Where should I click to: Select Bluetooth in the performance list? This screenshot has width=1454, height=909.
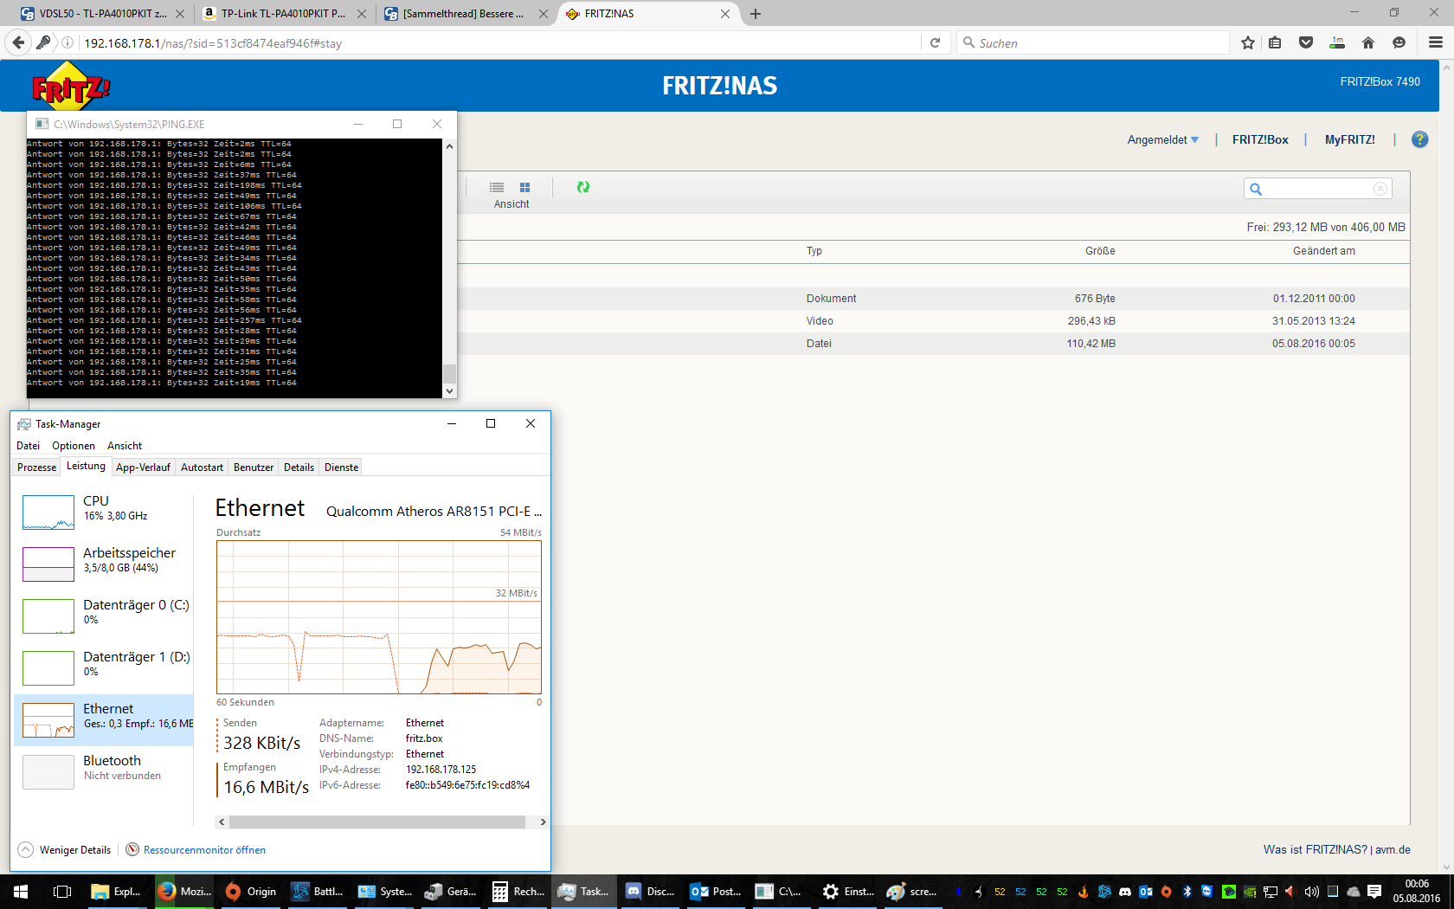(104, 770)
